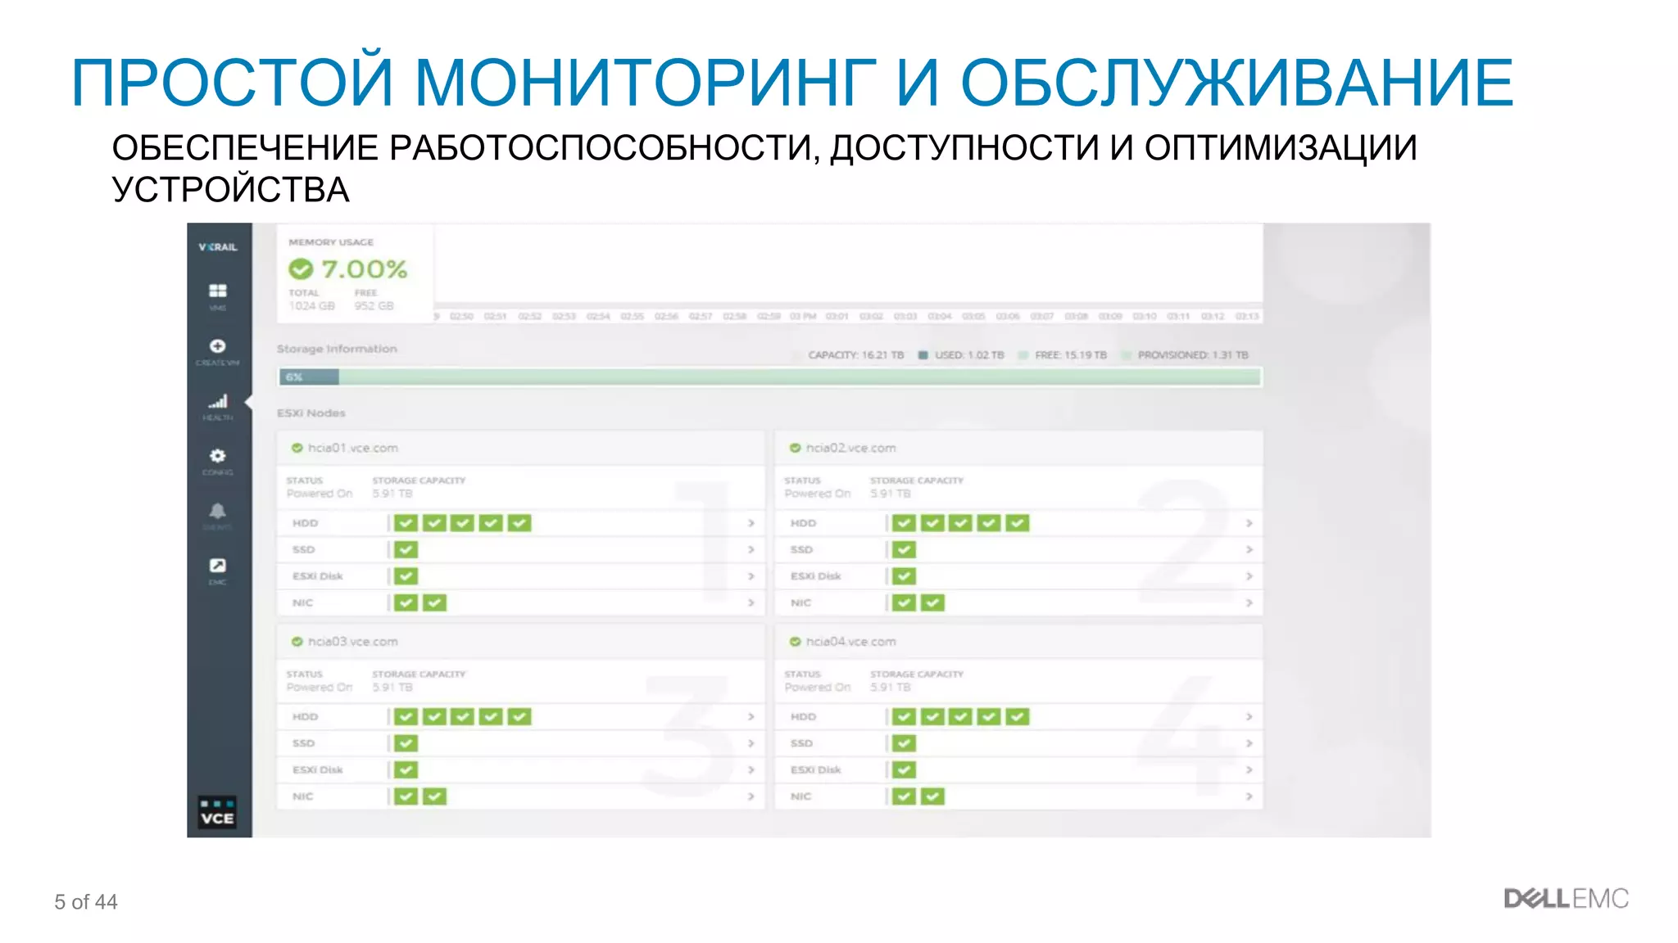
Task: Click second NIC check of hcia04
Action: (932, 796)
